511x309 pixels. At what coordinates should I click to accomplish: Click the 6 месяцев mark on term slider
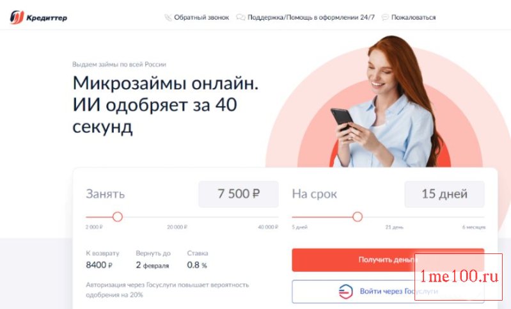click(x=474, y=227)
